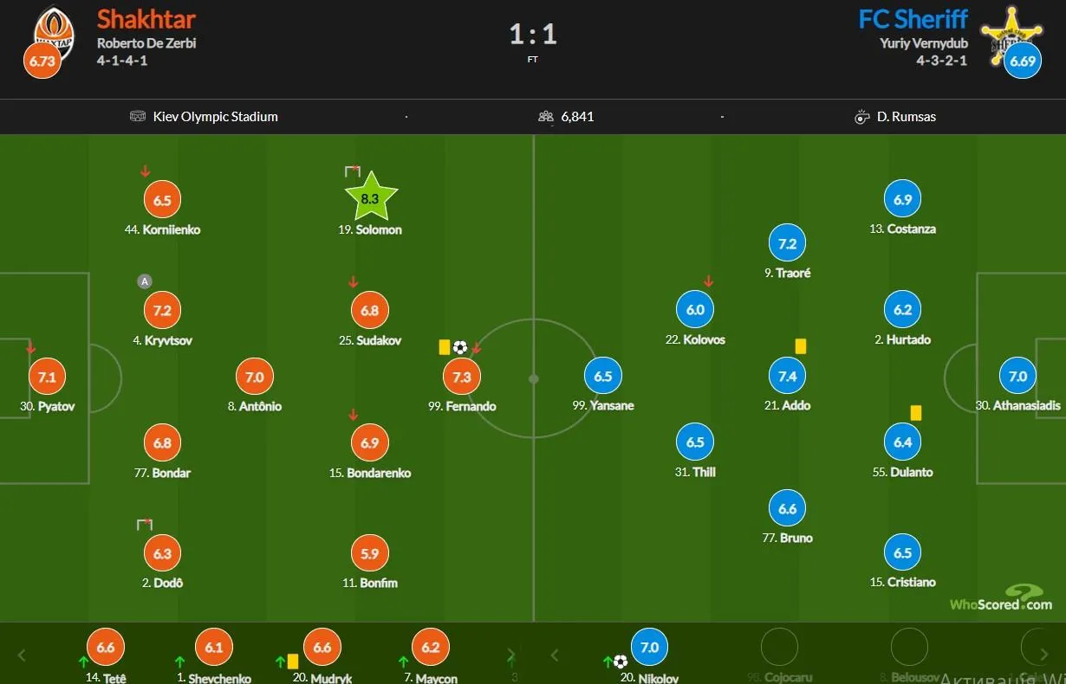Image resolution: width=1066 pixels, height=684 pixels.
Task: Click the goal ball icon above Fernando
Action: tap(460, 347)
